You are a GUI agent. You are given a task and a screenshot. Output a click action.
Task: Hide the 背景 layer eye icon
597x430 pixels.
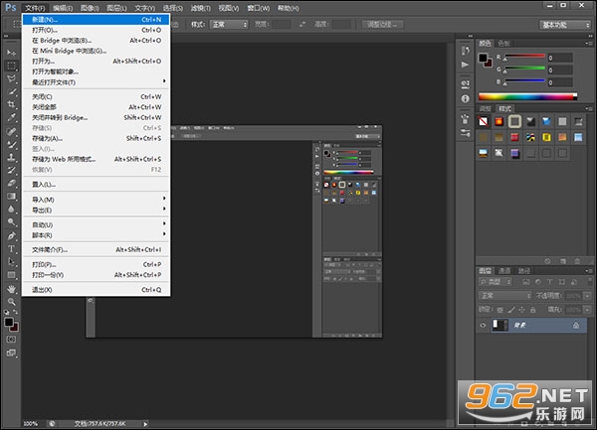coord(483,325)
